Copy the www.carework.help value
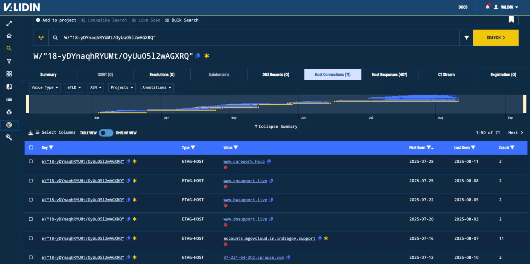 [x=269, y=161]
